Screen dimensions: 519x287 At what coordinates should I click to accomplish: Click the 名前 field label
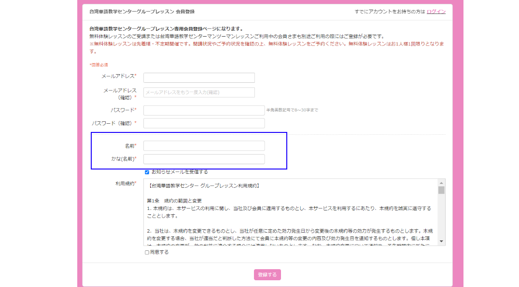click(129, 146)
